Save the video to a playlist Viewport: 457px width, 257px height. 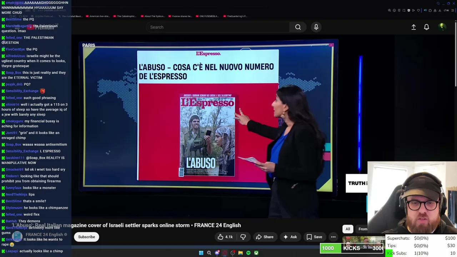click(314, 237)
